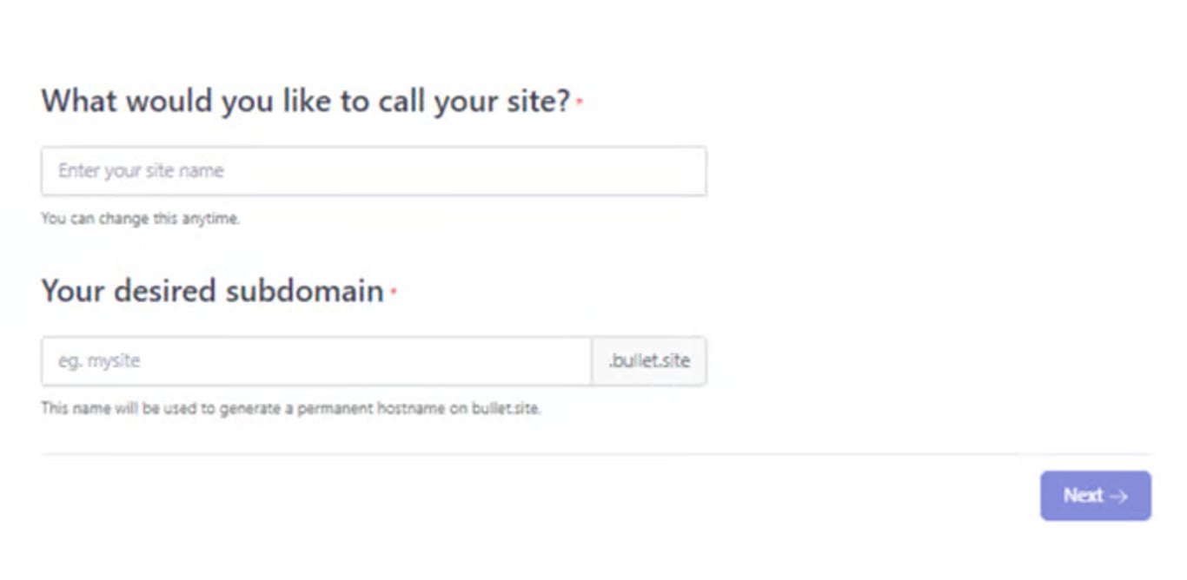
Task: Click the right arrow icon inside Next
Action: tap(1119, 497)
